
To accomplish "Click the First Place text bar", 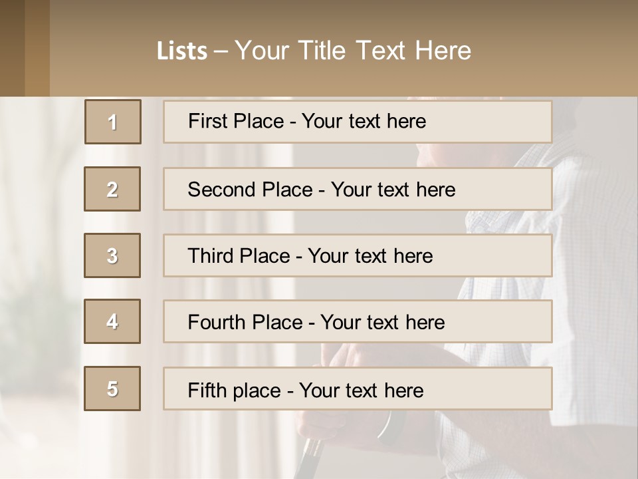I will (x=358, y=122).
